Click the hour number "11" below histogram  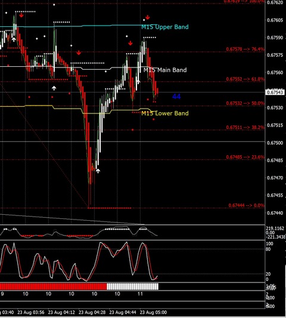click(140, 294)
